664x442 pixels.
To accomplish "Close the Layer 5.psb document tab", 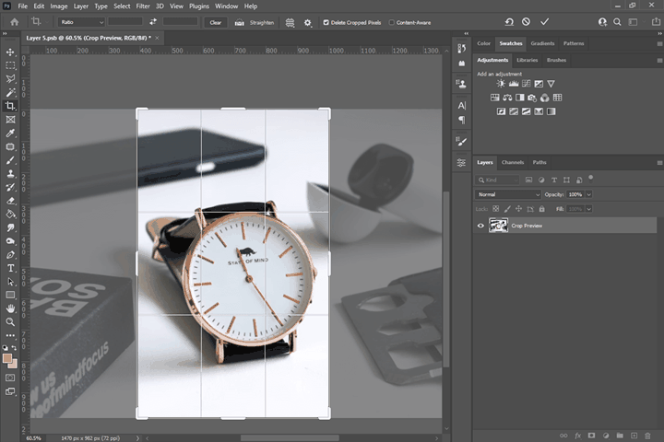I will [157, 38].
